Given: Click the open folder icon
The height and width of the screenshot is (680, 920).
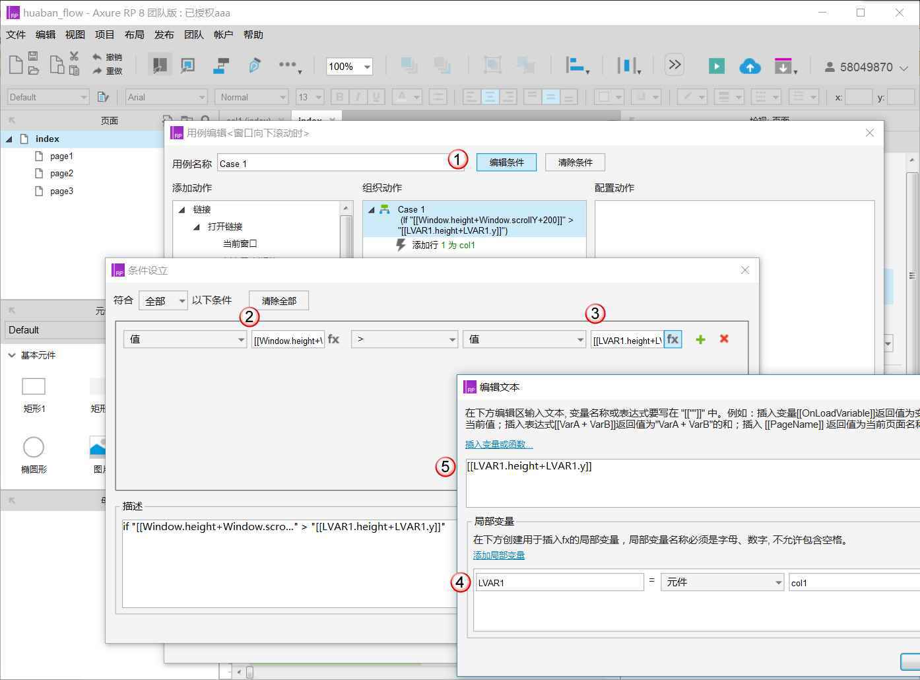Looking at the screenshot, I should (x=33, y=70).
